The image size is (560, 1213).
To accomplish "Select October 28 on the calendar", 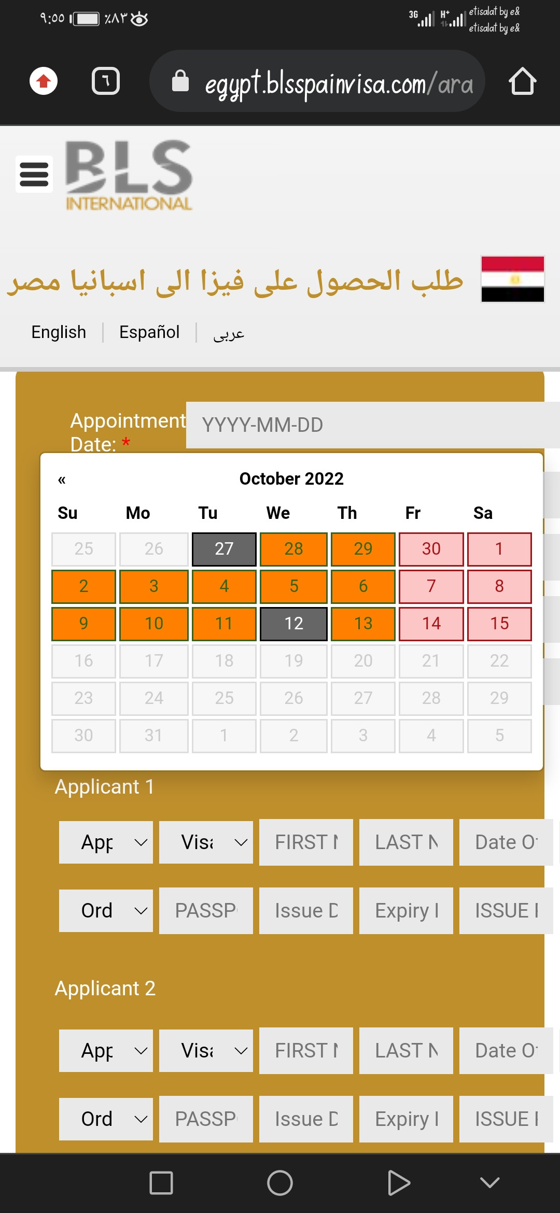I will [x=293, y=549].
